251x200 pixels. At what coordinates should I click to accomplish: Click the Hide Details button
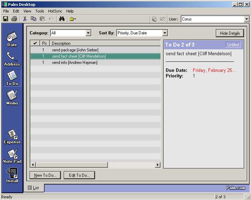tap(230, 33)
